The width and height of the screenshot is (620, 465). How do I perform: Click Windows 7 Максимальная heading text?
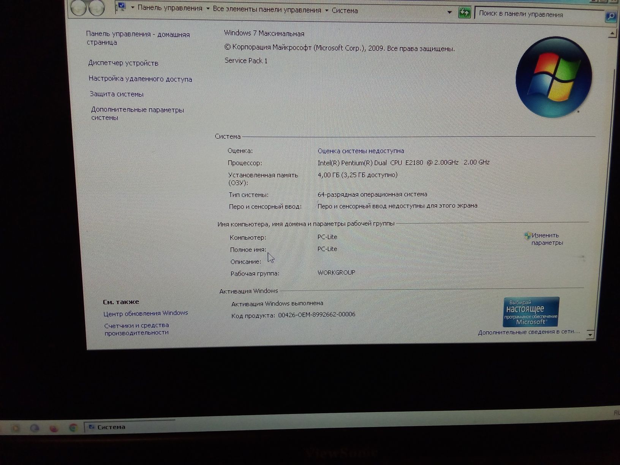264,33
